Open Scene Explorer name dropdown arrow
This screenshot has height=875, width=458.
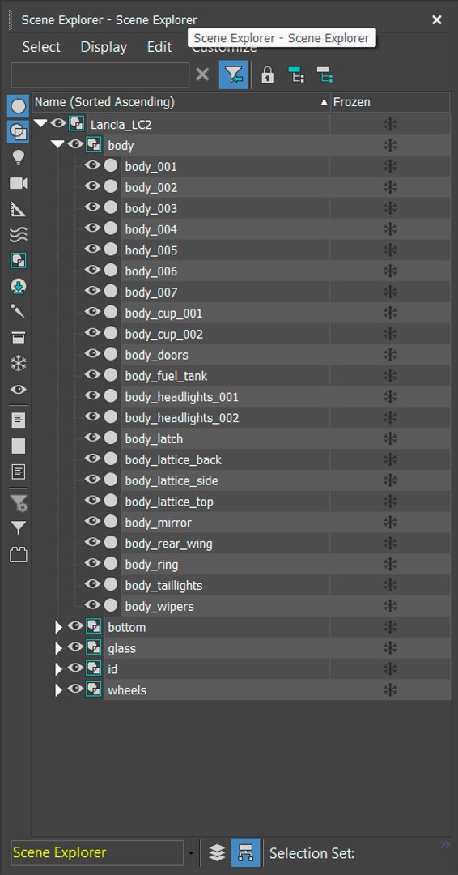(x=191, y=853)
